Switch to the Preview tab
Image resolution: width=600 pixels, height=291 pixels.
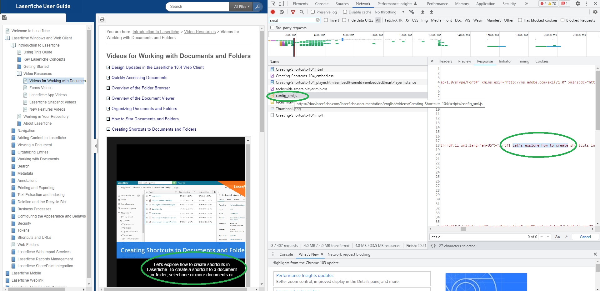464,61
